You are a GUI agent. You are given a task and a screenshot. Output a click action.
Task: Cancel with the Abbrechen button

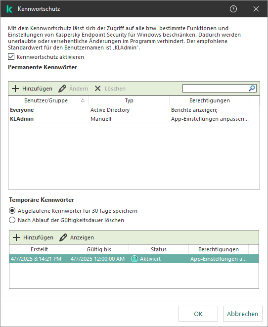(243, 314)
